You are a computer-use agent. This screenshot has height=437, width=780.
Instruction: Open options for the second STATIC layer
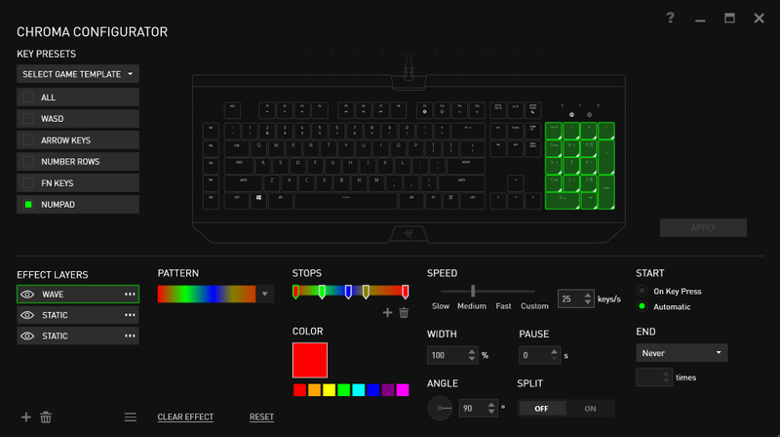tap(130, 336)
